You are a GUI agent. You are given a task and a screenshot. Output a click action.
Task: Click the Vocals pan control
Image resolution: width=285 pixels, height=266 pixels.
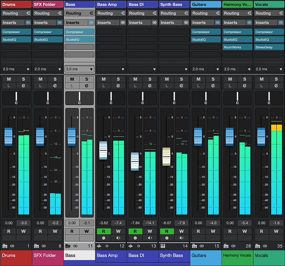click(x=269, y=98)
